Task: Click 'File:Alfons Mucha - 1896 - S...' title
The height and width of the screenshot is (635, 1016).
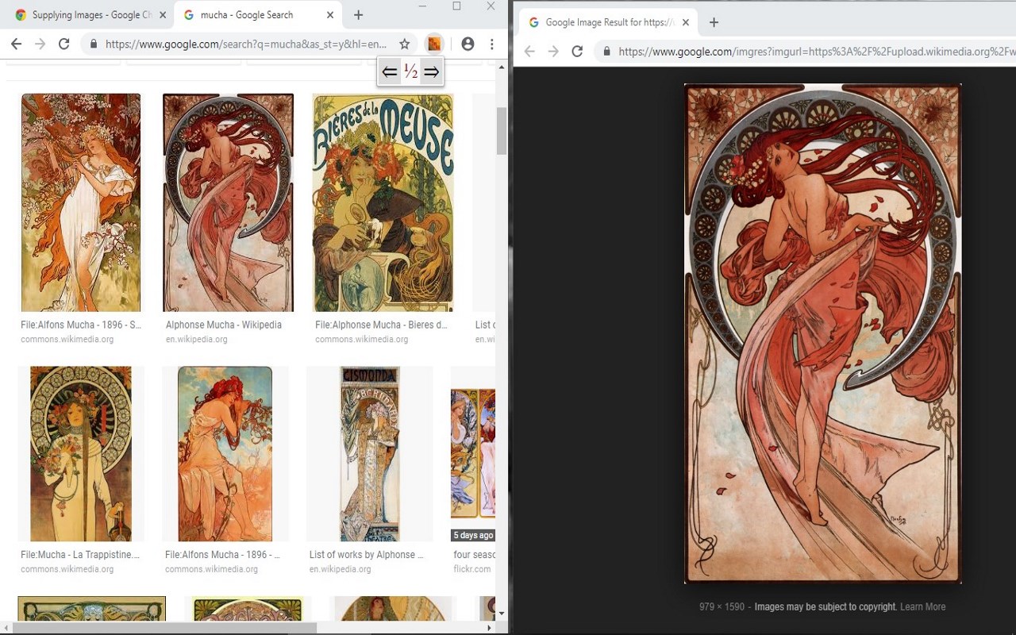Action: (81, 325)
